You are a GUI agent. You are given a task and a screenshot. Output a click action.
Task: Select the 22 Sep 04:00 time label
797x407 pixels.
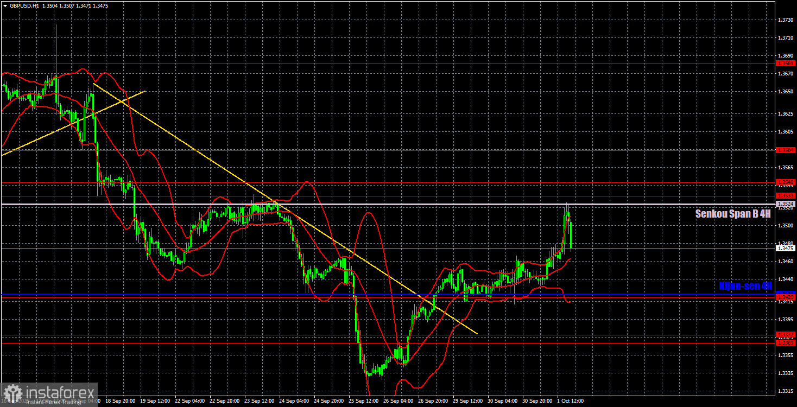click(189, 401)
